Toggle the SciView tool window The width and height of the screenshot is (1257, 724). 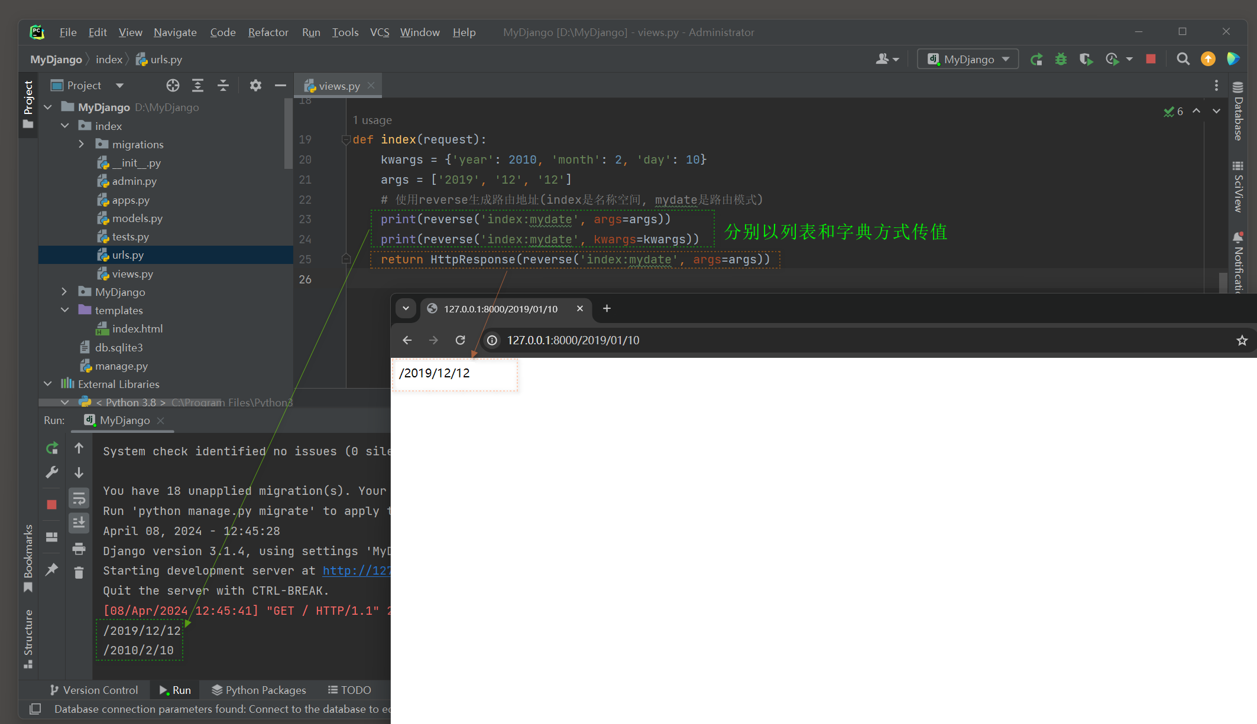point(1238,187)
